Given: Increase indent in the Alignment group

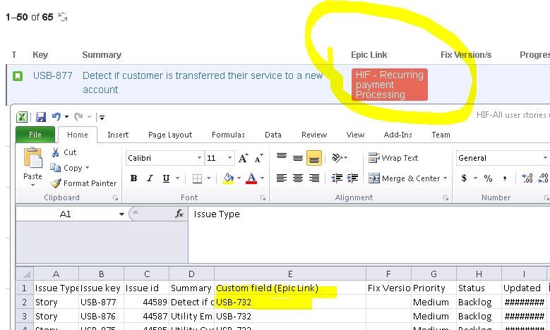Looking at the screenshot, I should (352, 178).
